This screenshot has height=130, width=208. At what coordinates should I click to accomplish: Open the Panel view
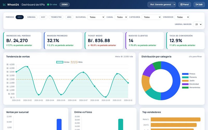coord(185,4)
